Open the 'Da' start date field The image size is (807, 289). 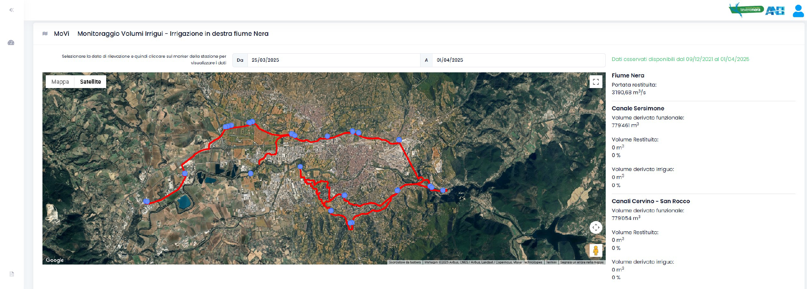click(333, 60)
